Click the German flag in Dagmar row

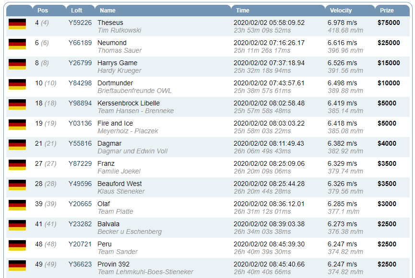point(17,145)
